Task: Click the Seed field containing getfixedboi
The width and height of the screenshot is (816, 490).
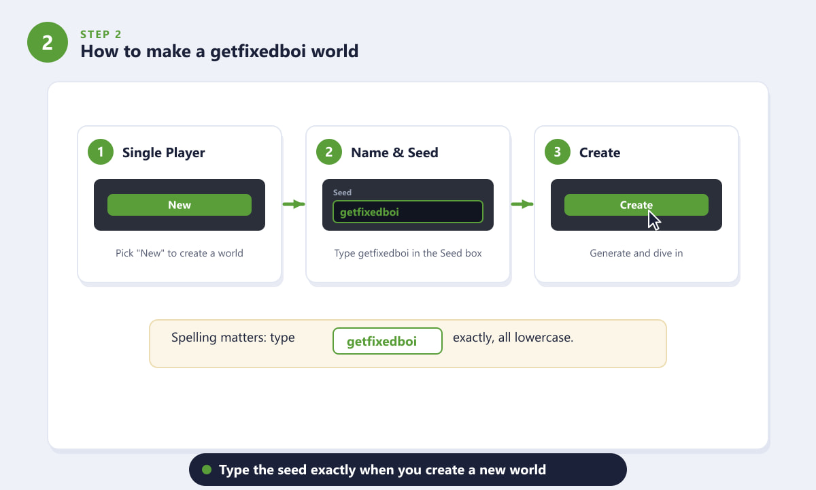Action: click(408, 212)
